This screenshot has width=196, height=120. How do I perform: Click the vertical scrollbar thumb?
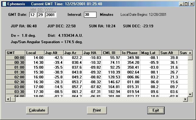coord(190,57)
